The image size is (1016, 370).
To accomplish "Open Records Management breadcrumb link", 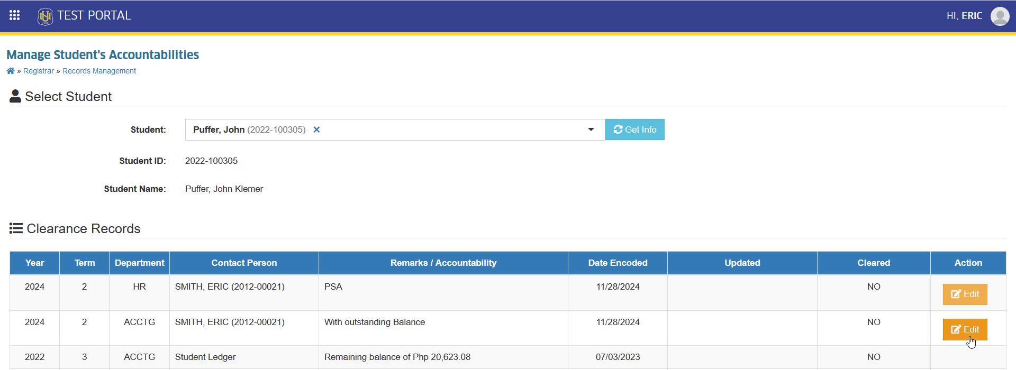I will 99,71.
